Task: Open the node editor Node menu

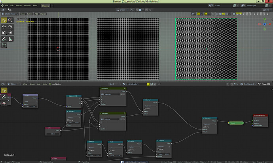Action: coord(45,84)
